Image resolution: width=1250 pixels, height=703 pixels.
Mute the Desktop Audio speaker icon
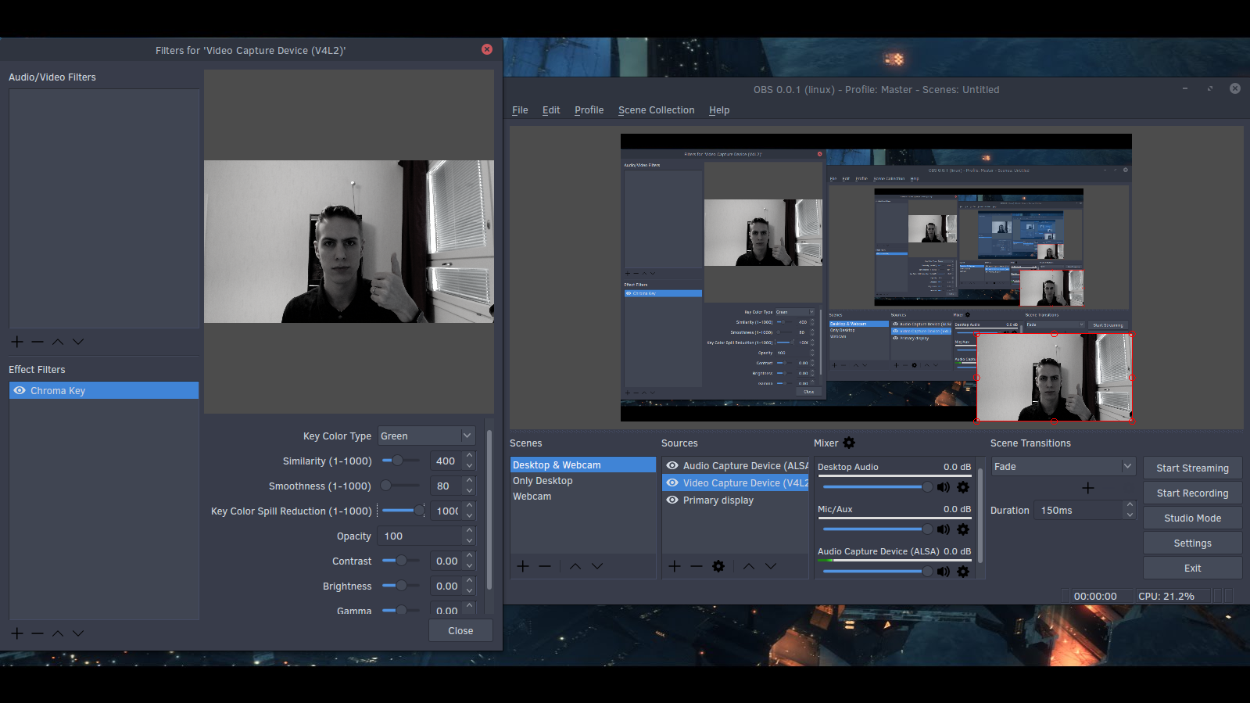click(944, 487)
